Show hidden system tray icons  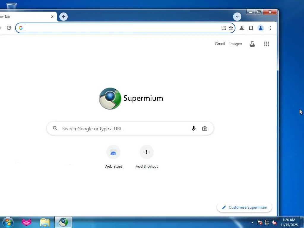click(252, 223)
